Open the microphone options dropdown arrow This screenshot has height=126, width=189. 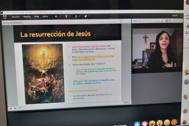70,16
